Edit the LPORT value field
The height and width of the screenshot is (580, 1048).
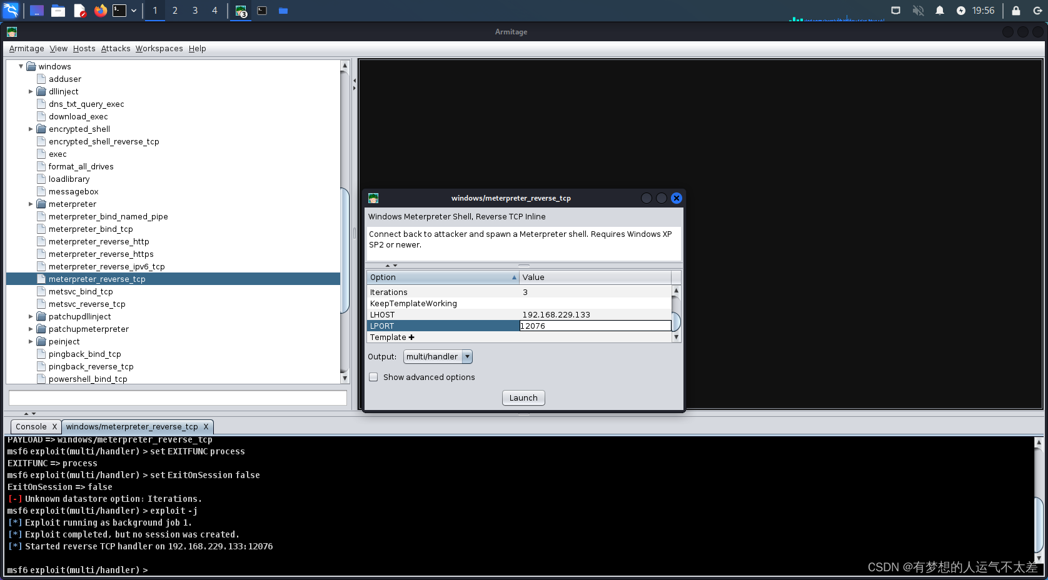point(595,326)
